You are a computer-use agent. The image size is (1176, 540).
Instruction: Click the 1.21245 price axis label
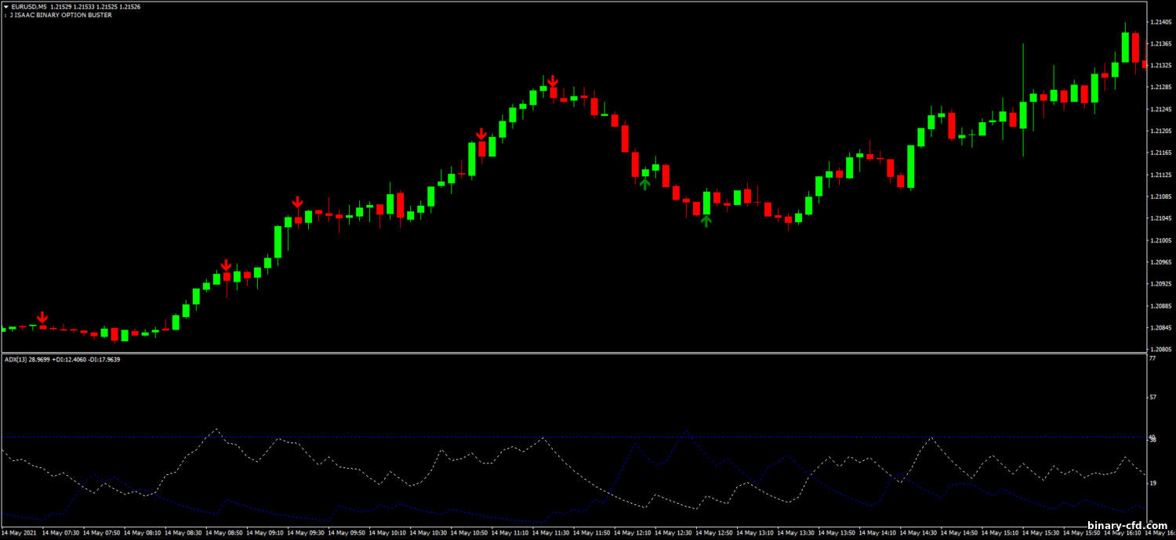point(1160,109)
